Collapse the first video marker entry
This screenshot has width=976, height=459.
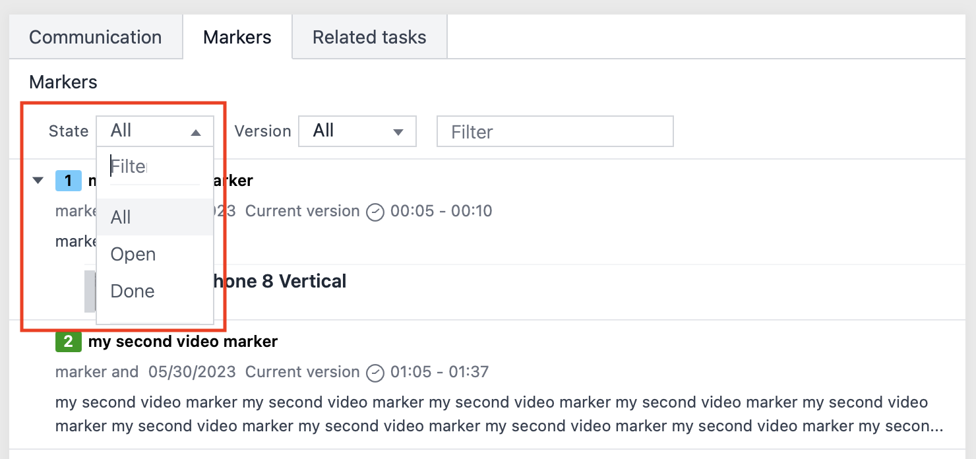(x=38, y=181)
